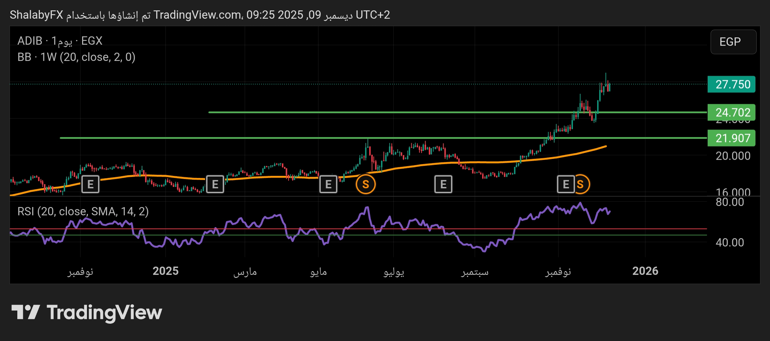Open the earnings E marker at May 2025
The height and width of the screenshot is (341, 770).
click(x=328, y=184)
